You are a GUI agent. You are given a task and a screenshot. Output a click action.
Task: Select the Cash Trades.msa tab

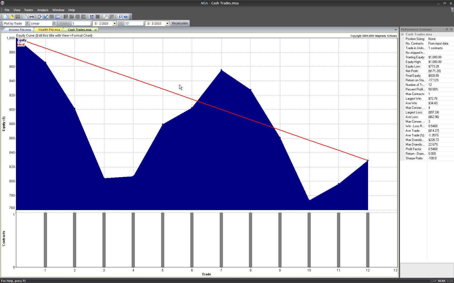80,30
